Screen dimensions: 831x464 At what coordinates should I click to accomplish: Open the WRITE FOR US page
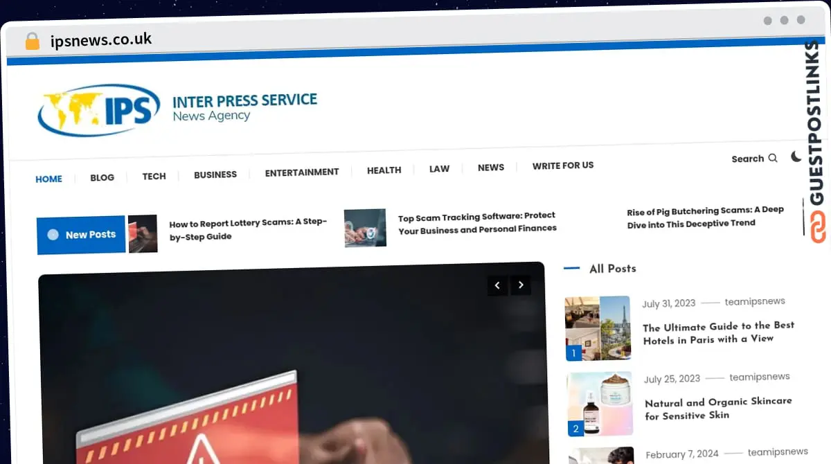tap(563, 166)
